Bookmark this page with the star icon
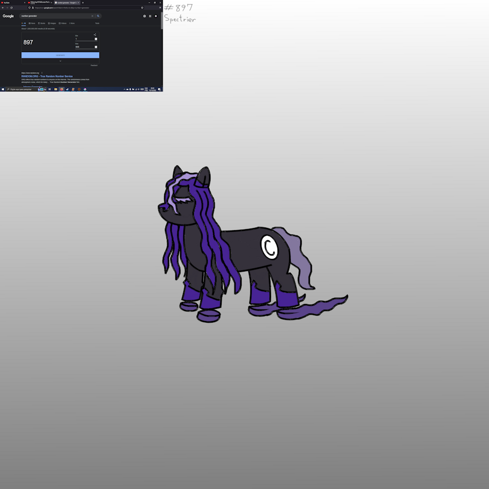This screenshot has width=489, height=489. [x=142, y=8]
